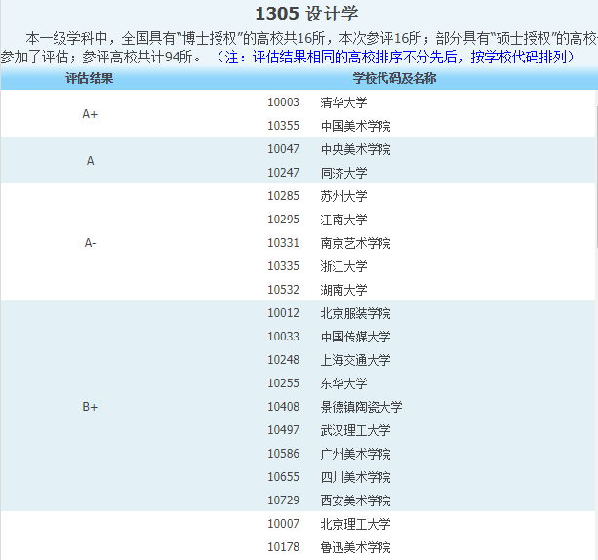The height and width of the screenshot is (560, 598).
Task: Click 景德镇陶瓷大学 school name
Action: tap(361, 407)
